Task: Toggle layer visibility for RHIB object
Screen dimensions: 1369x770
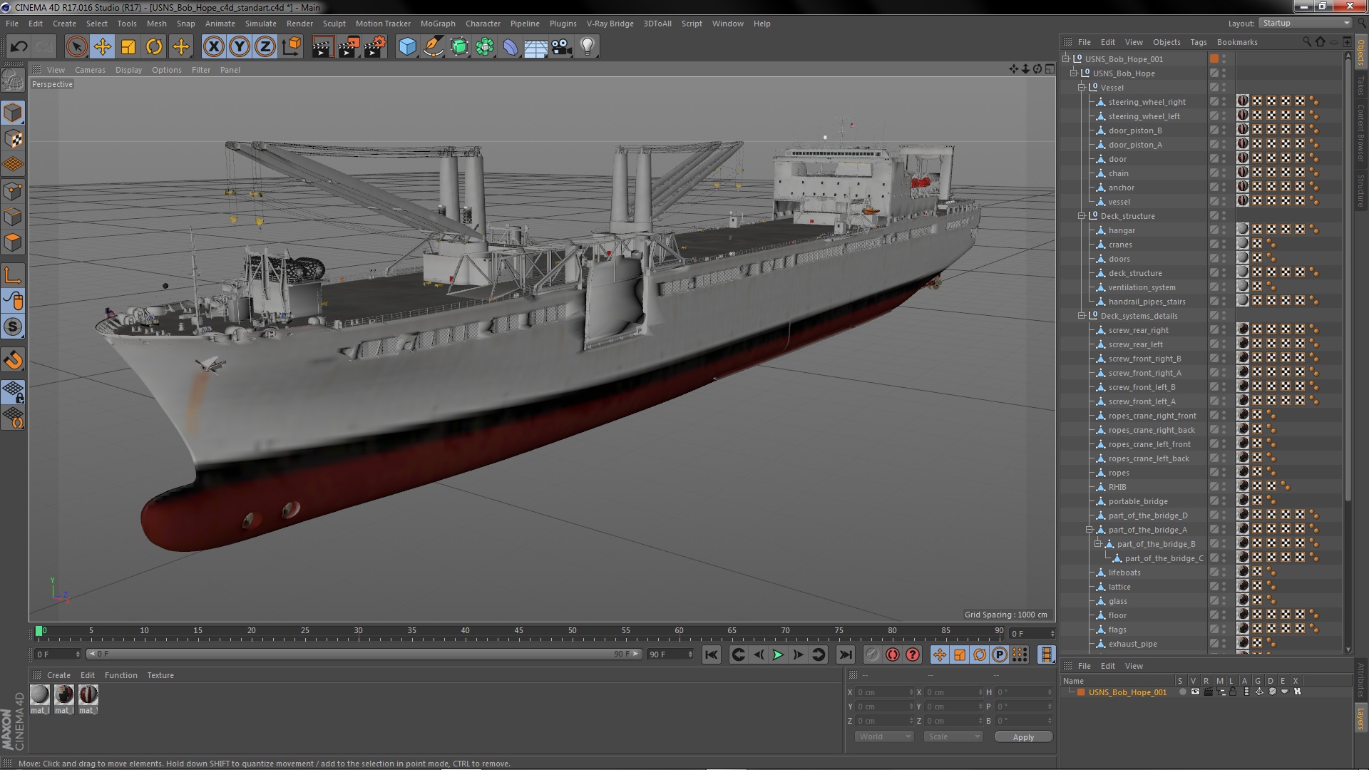Action: tap(1214, 486)
